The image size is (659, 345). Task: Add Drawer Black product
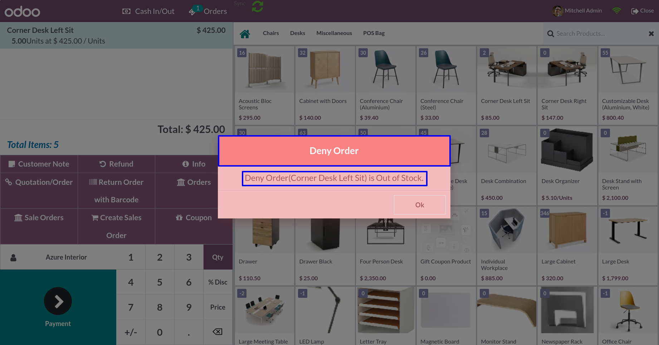point(325,252)
